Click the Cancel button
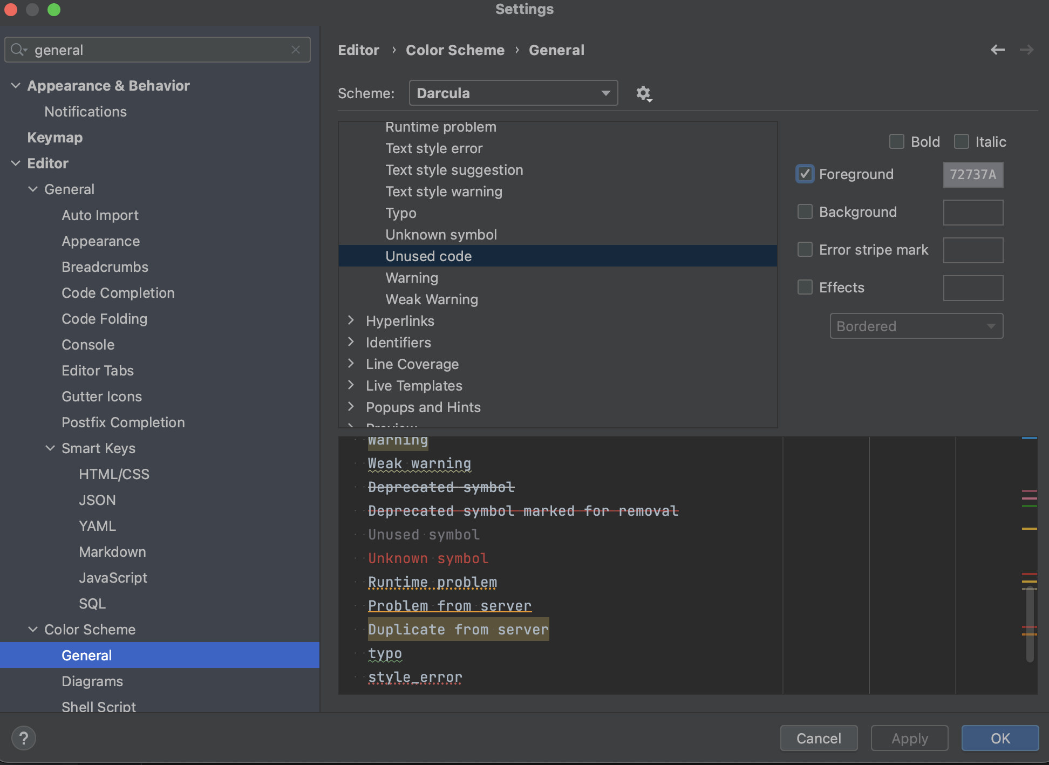Screen dimensions: 1049x765 tap(819, 738)
